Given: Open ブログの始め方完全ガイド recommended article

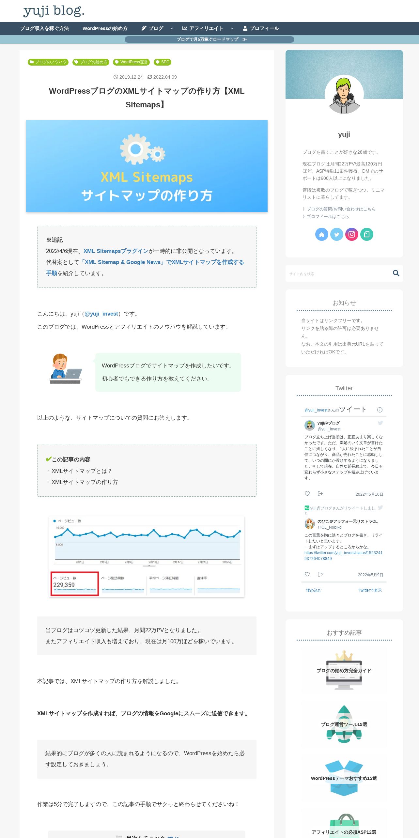Looking at the screenshot, I should (344, 670).
